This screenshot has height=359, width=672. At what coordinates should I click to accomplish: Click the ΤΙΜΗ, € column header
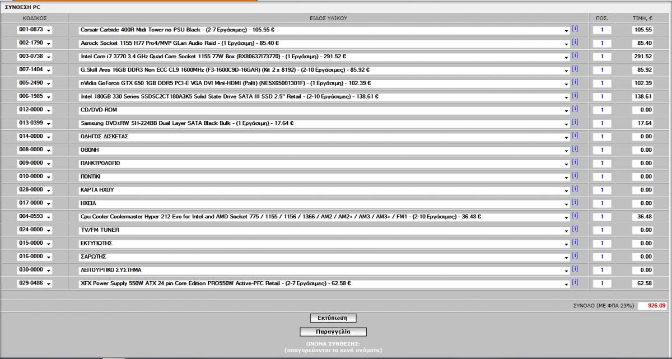tap(643, 18)
